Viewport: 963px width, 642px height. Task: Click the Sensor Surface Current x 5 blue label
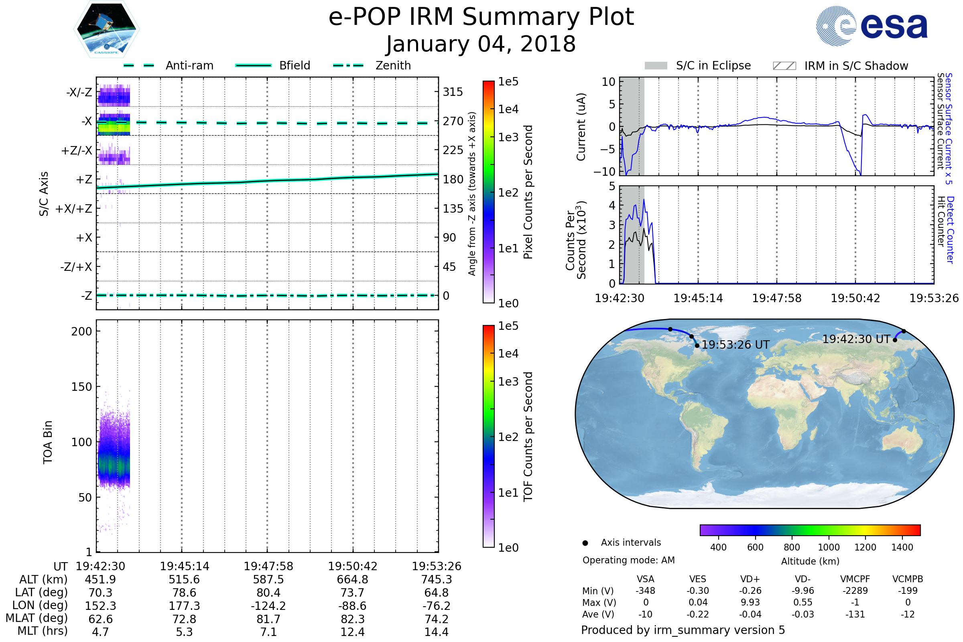(x=949, y=129)
